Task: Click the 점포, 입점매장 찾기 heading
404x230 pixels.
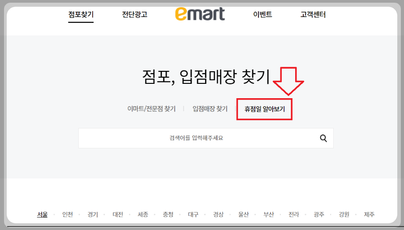Action: point(206,77)
